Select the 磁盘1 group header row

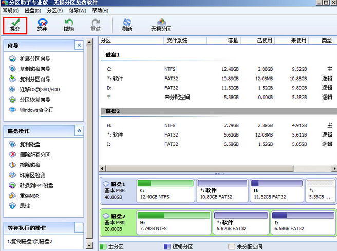tap(219, 55)
